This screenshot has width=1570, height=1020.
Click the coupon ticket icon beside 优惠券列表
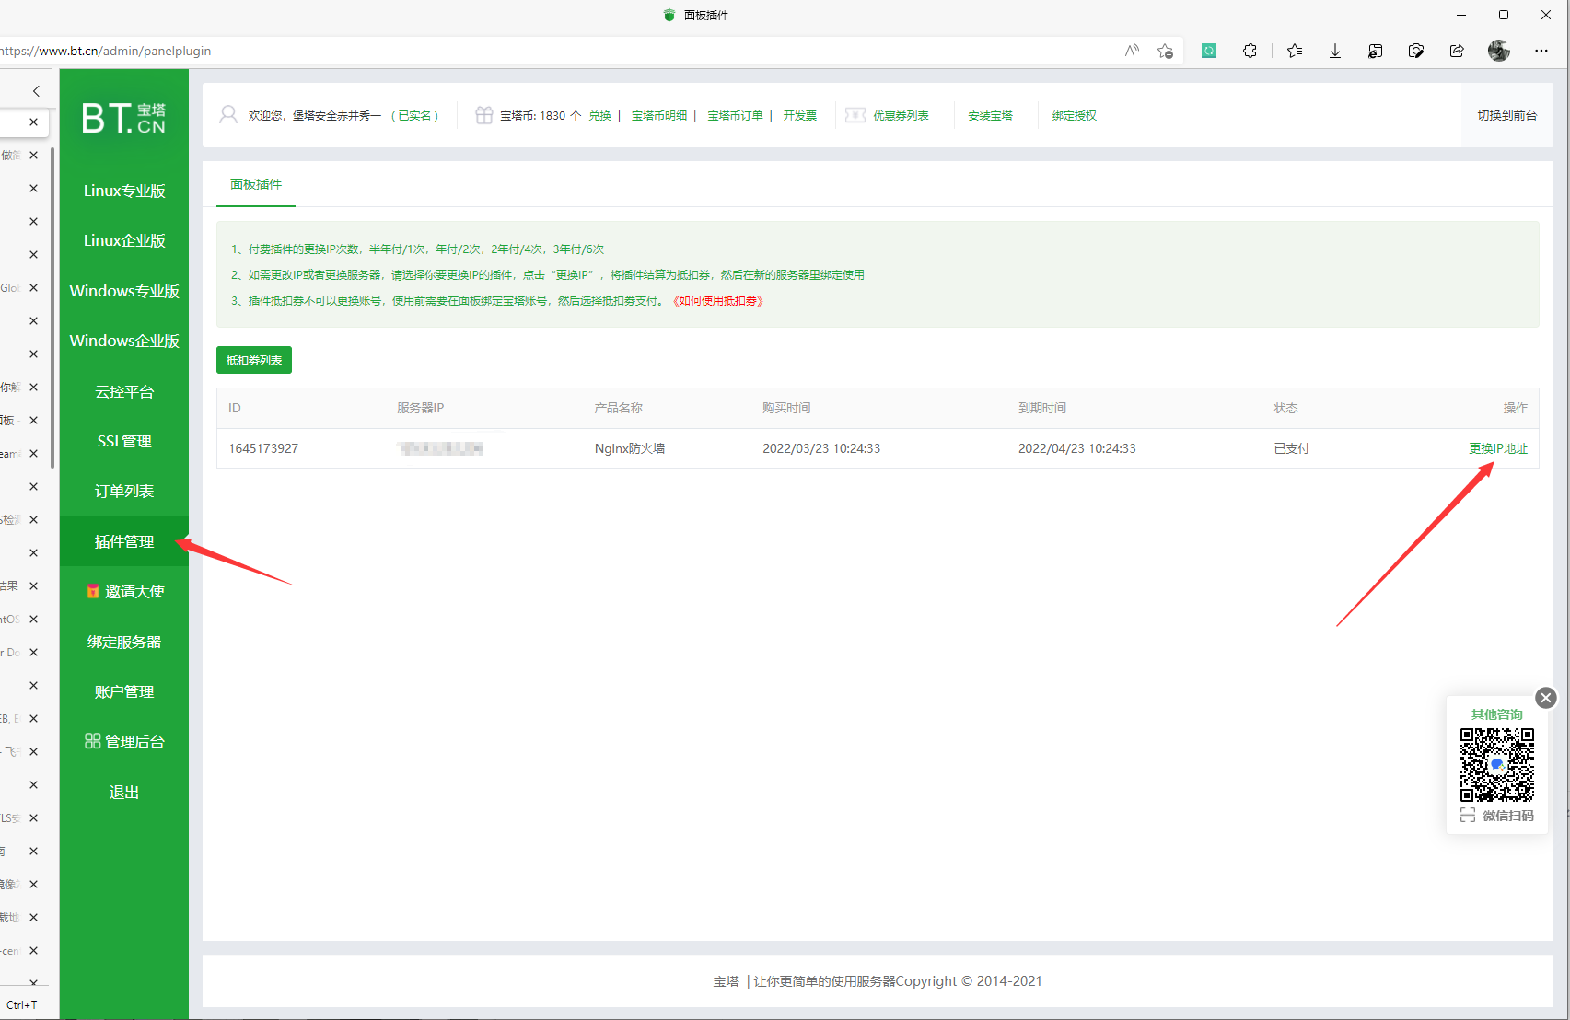click(855, 115)
